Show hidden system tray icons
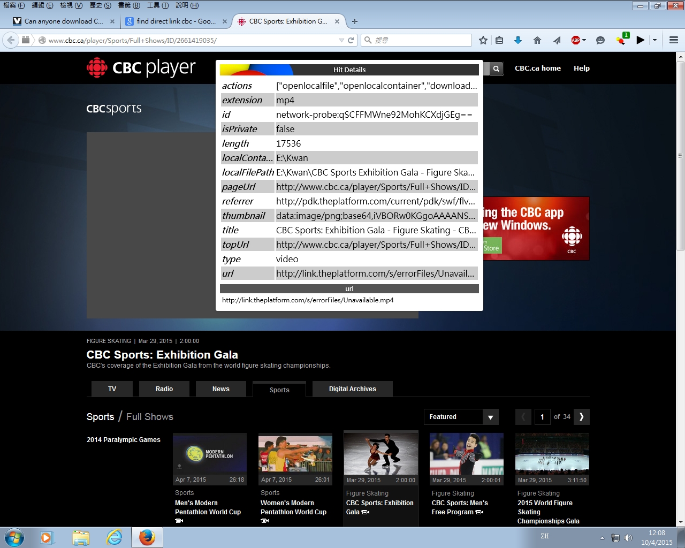The height and width of the screenshot is (548, 685). pyautogui.click(x=602, y=538)
